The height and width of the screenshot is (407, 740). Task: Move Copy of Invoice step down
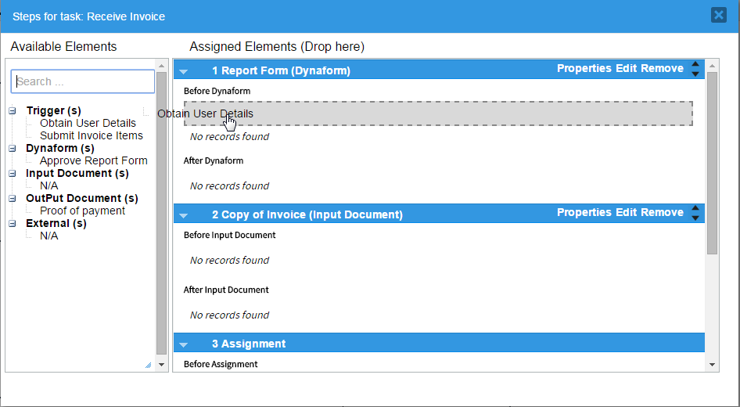[x=695, y=218]
